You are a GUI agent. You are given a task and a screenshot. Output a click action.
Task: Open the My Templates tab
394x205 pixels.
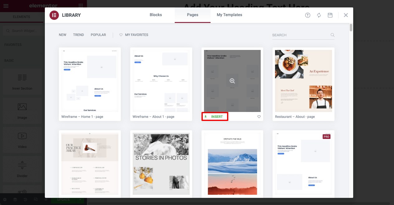click(230, 15)
